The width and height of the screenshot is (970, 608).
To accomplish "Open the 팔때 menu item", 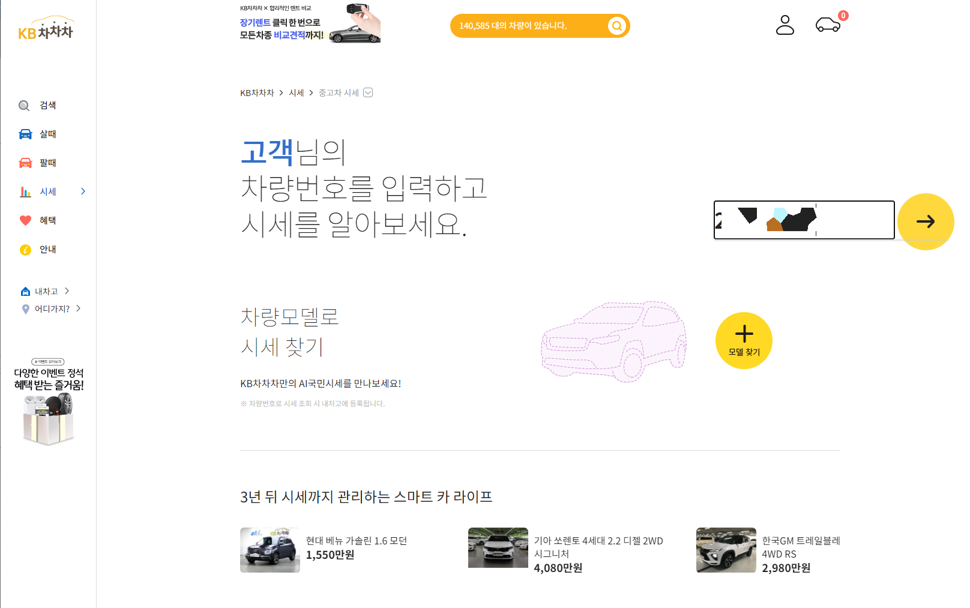I will pyautogui.click(x=48, y=163).
